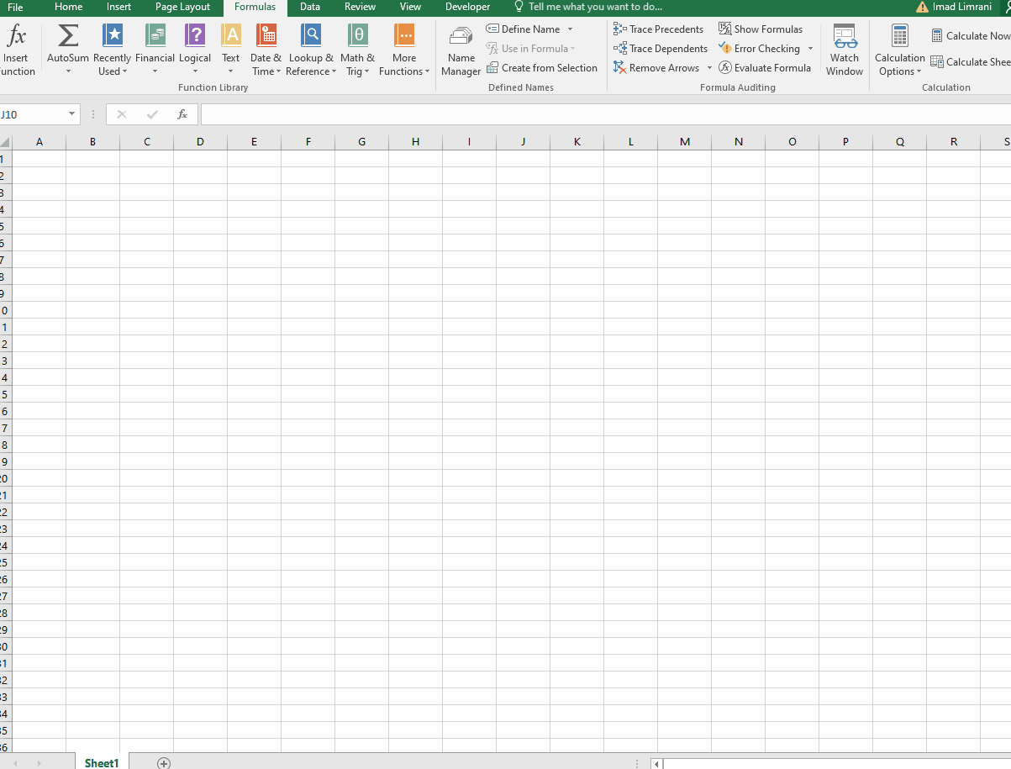Toggle Show Formulas mode
Viewport: 1011px width, 769px height.
(761, 29)
